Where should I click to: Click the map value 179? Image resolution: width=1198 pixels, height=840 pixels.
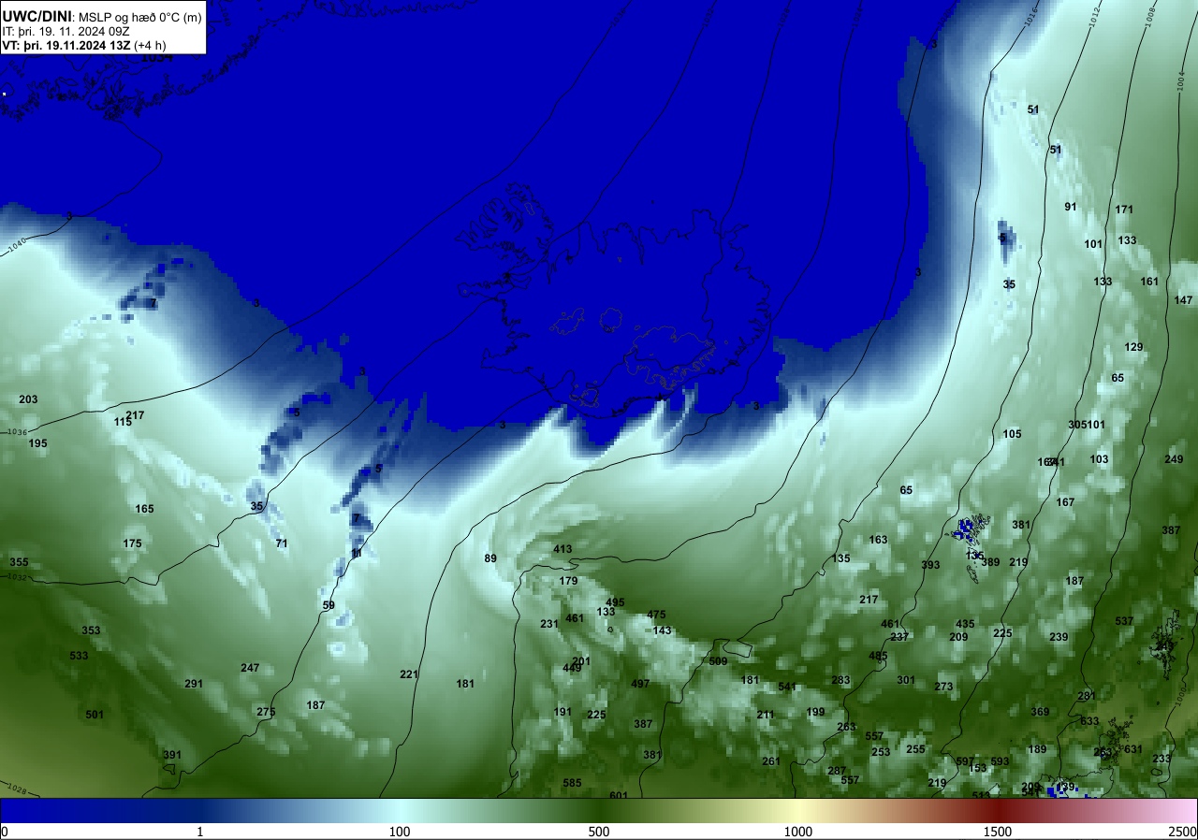click(x=568, y=581)
